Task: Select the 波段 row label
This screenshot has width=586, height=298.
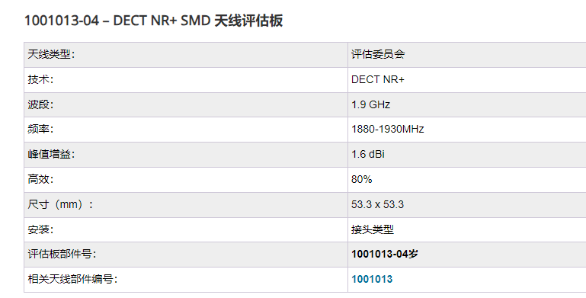Action: point(40,104)
